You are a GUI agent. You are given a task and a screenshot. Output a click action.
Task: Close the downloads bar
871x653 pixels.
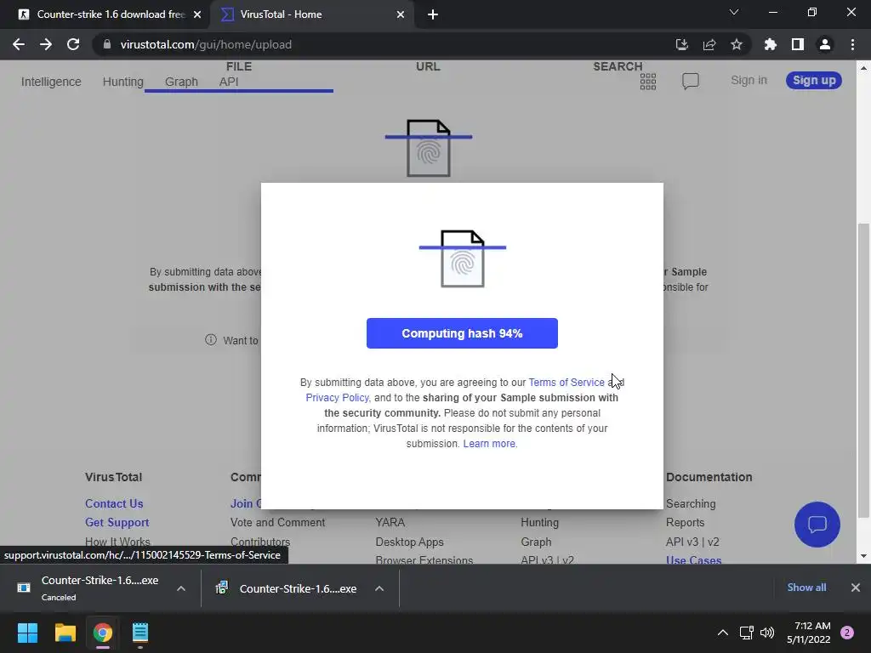click(x=856, y=588)
